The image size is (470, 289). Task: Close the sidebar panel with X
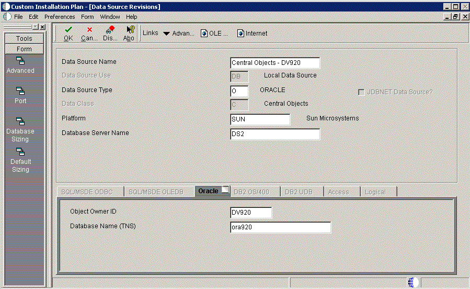42,27
